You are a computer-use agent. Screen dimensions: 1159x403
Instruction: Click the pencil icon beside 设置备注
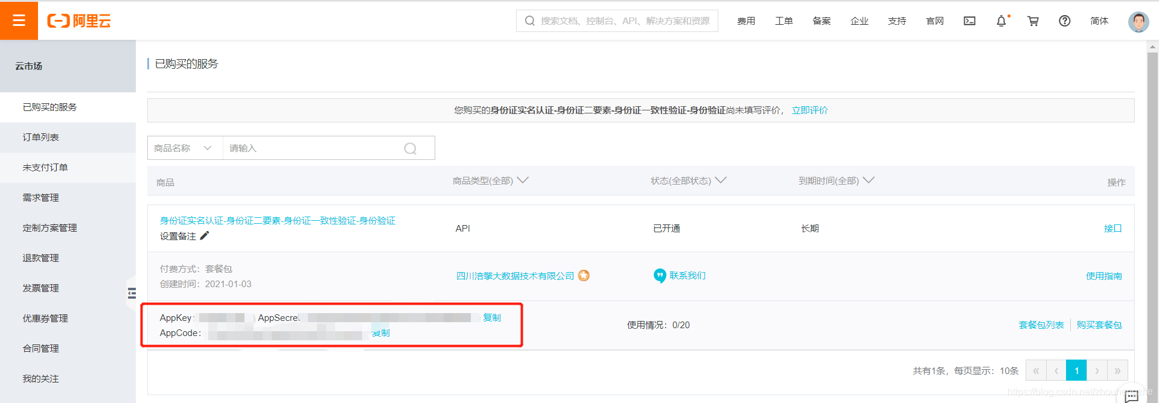pos(205,236)
